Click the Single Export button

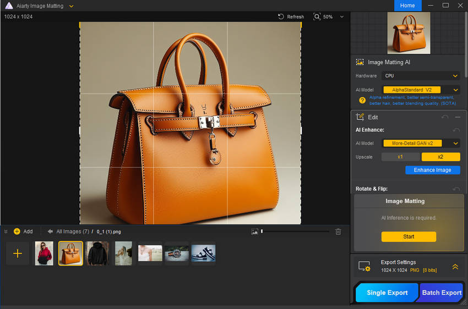point(387,293)
